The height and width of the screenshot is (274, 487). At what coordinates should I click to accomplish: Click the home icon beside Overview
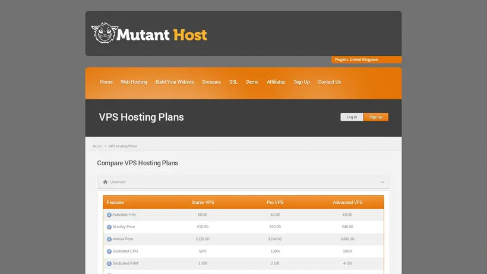tap(105, 182)
